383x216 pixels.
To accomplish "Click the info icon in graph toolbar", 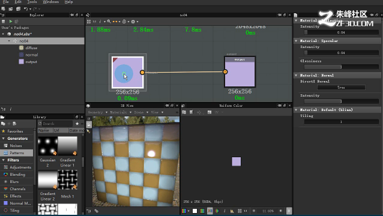I will [x=100, y=22].
